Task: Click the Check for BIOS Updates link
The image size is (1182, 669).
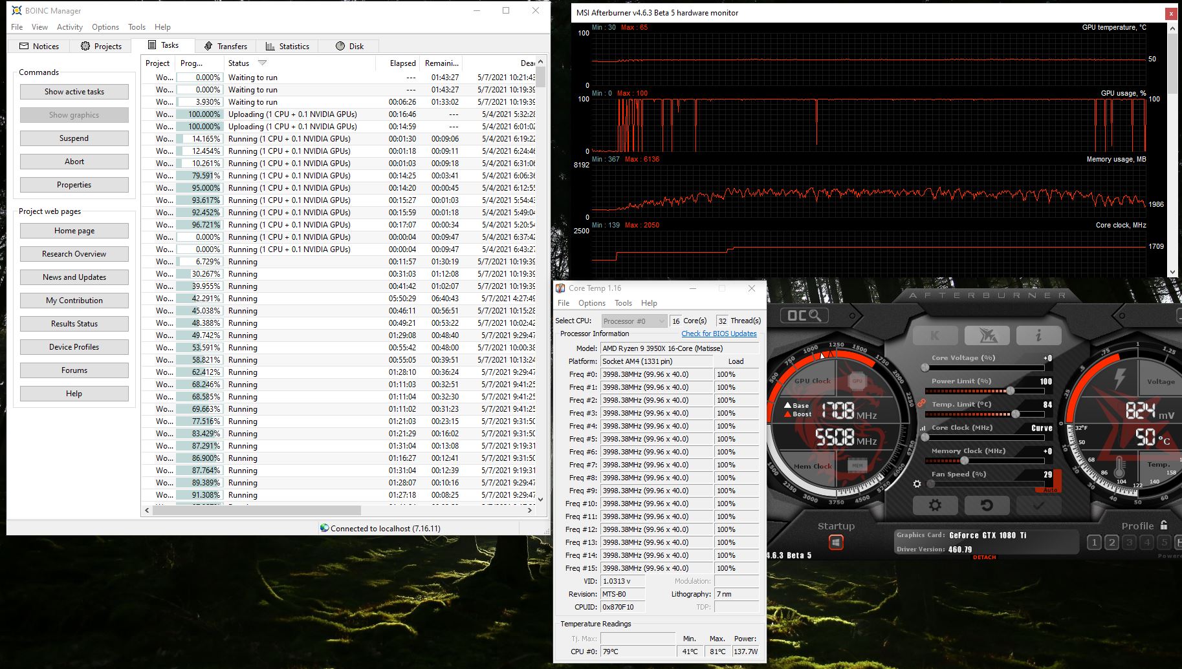Action: point(719,334)
